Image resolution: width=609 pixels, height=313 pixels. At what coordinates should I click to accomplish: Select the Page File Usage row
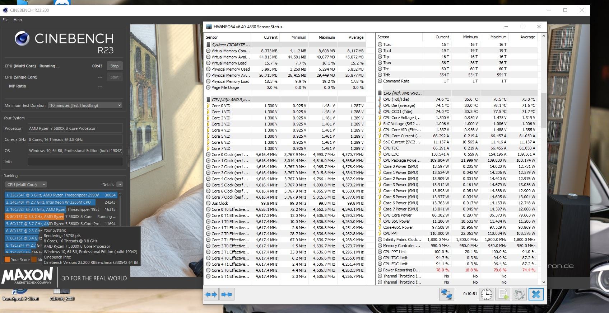(285, 87)
